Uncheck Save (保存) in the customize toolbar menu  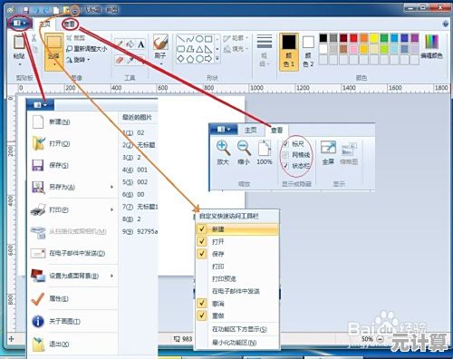point(236,254)
